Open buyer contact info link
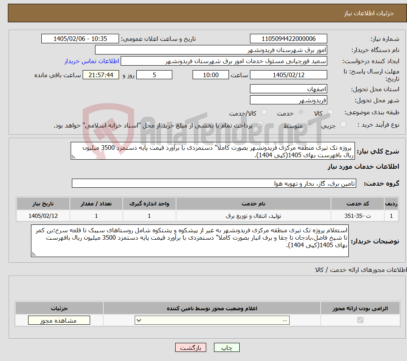The width and height of the screenshot is (407, 361). pyautogui.click(x=92, y=61)
